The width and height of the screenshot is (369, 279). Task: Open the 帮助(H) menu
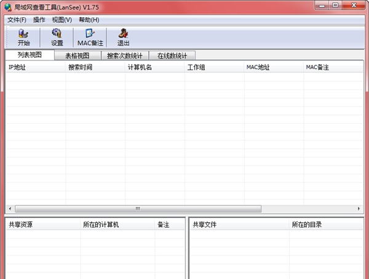click(89, 20)
